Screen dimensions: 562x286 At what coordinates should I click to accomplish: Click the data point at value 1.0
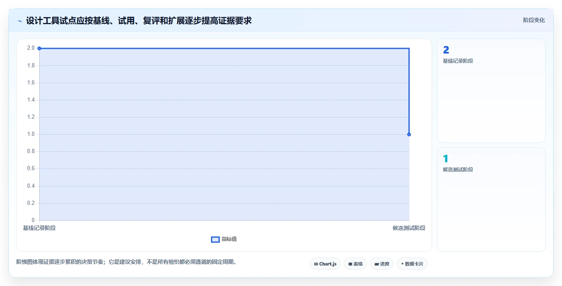pos(409,134)
